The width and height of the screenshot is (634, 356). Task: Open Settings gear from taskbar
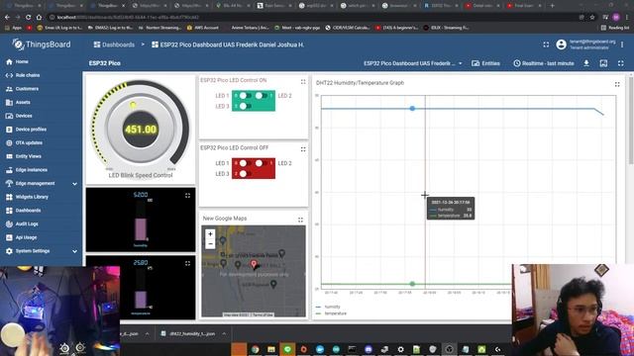coord(400,349)
